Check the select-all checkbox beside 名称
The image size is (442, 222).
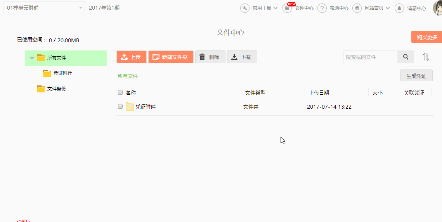tap(120, 92)
